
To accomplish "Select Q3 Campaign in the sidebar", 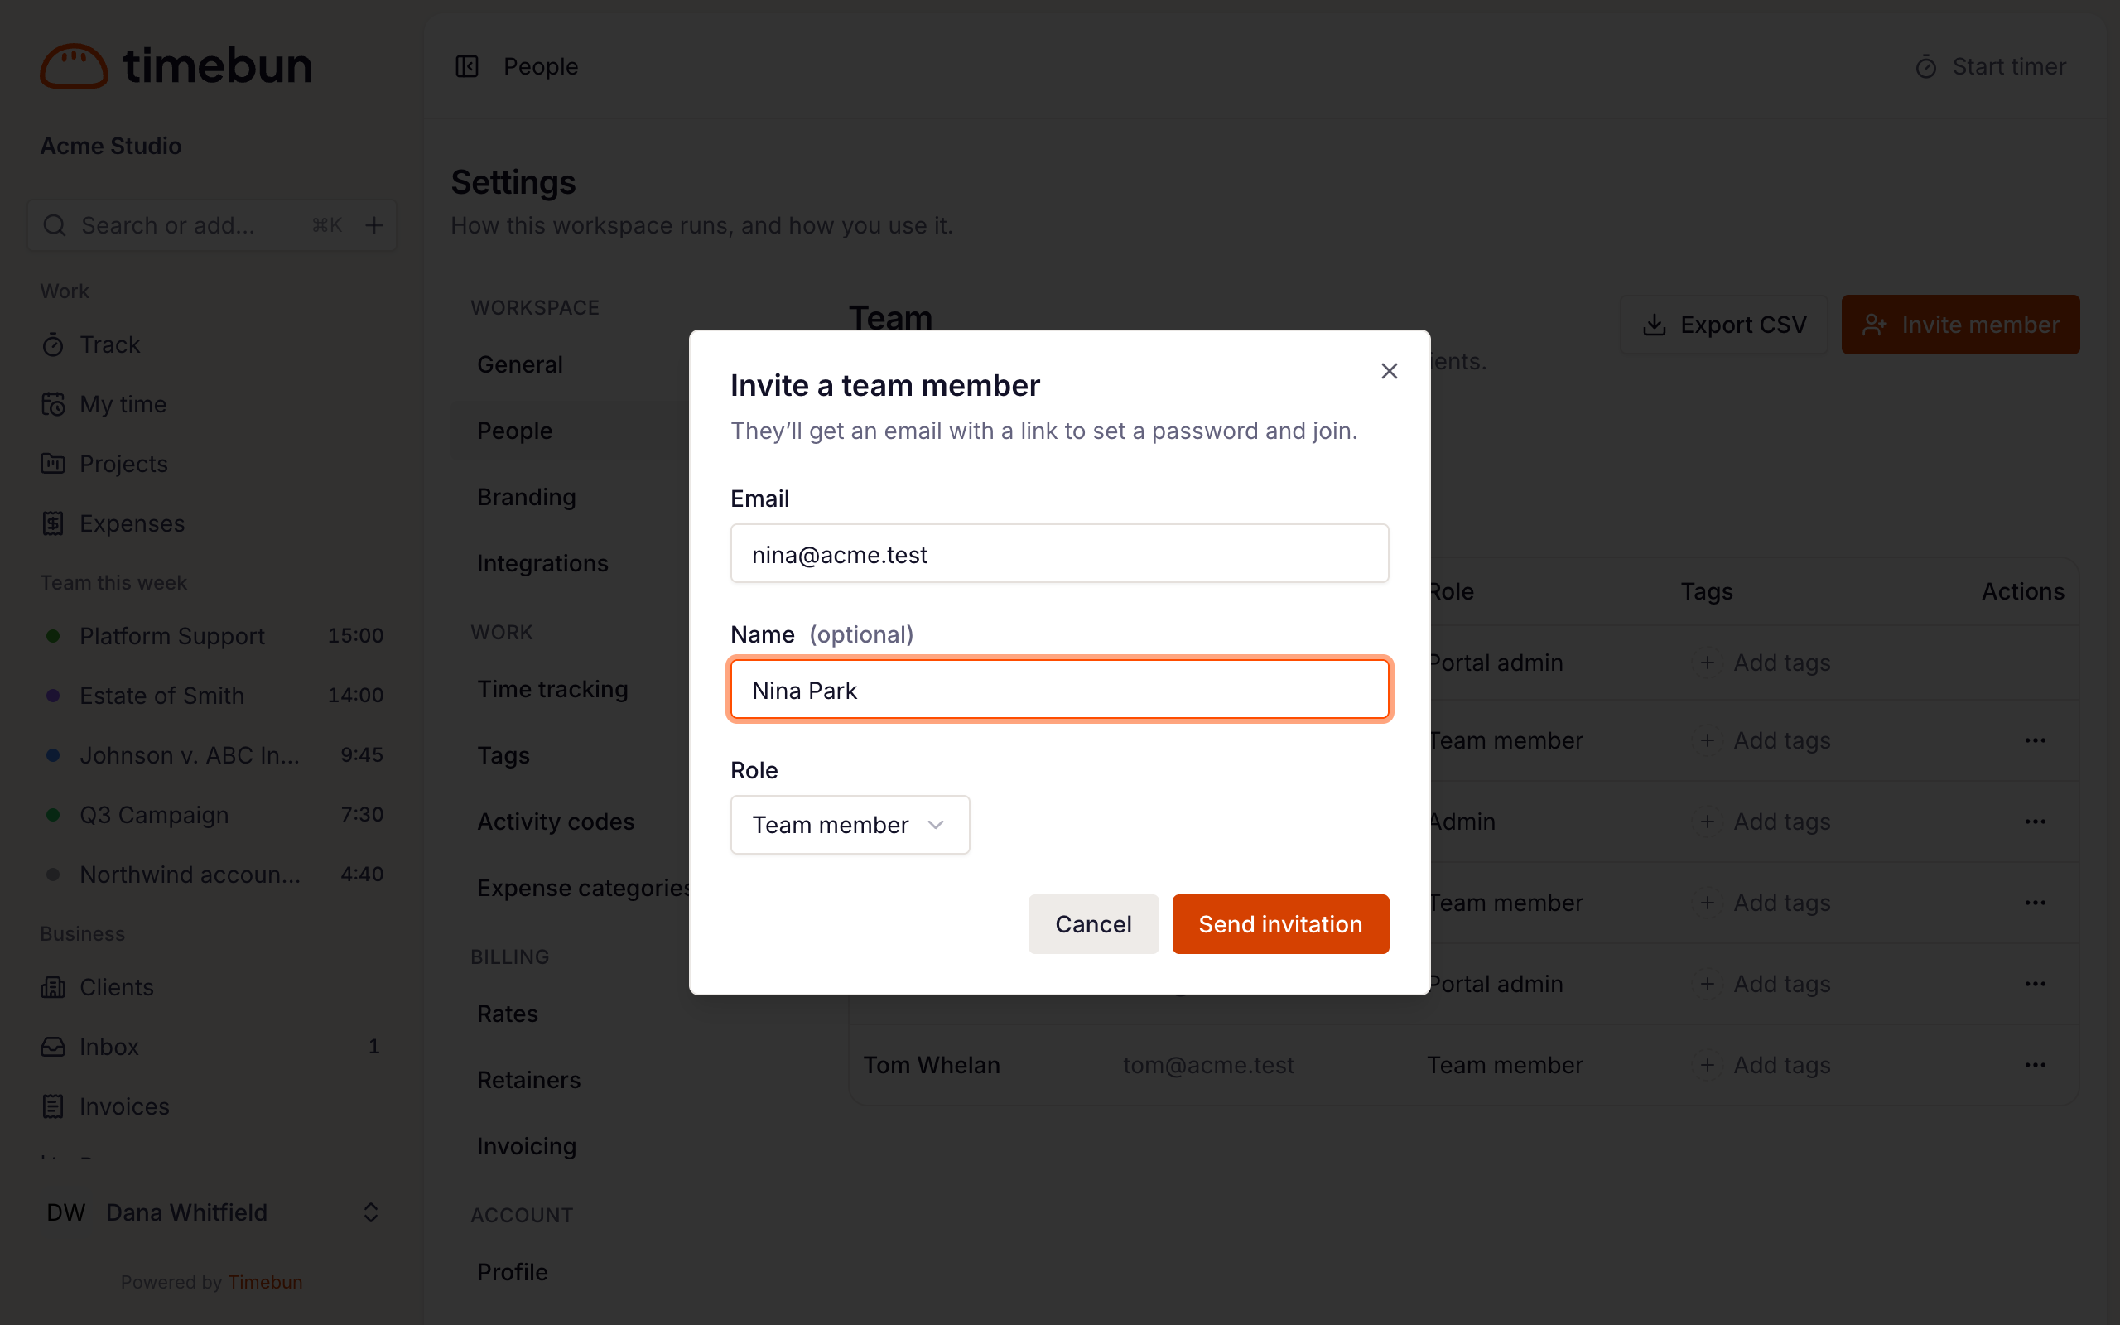I will click(x=211, y=815).
